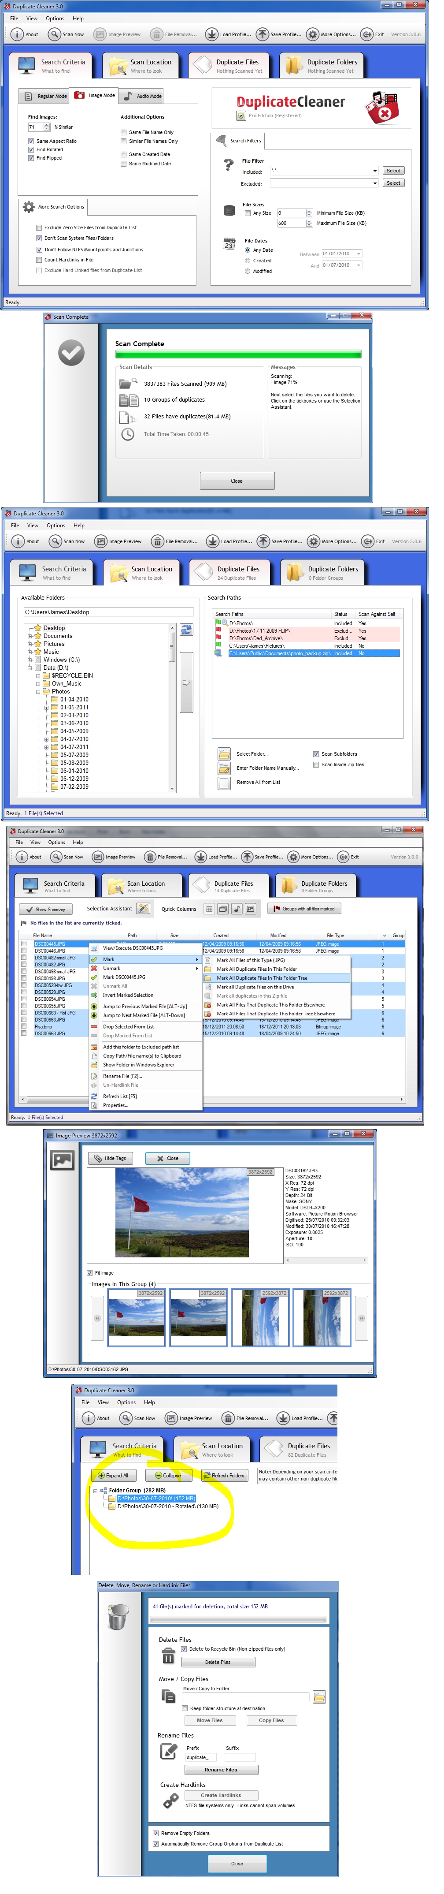Click the folder browse icon beside Move/Copy to Folder
The image size is (444, 1894).
319,1698
